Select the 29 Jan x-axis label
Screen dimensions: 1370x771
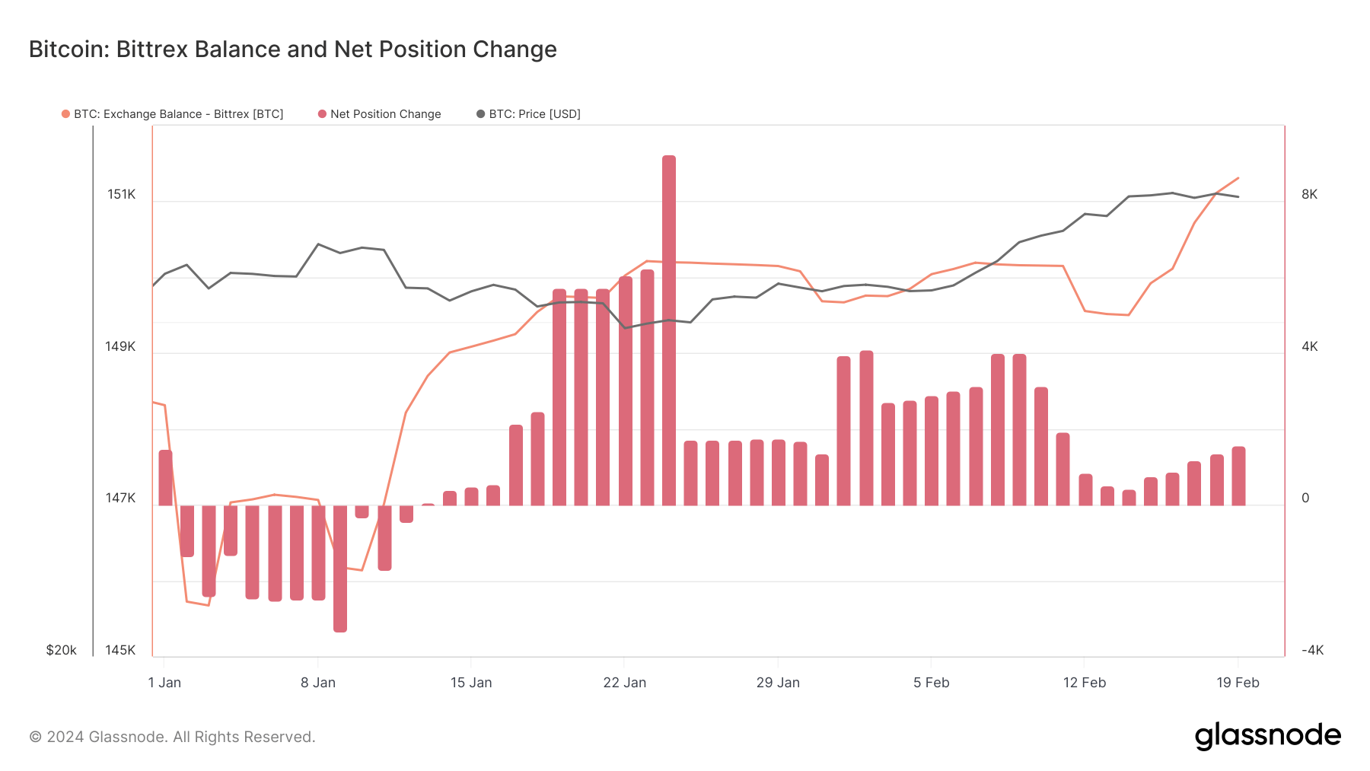(x=778, y=683)
